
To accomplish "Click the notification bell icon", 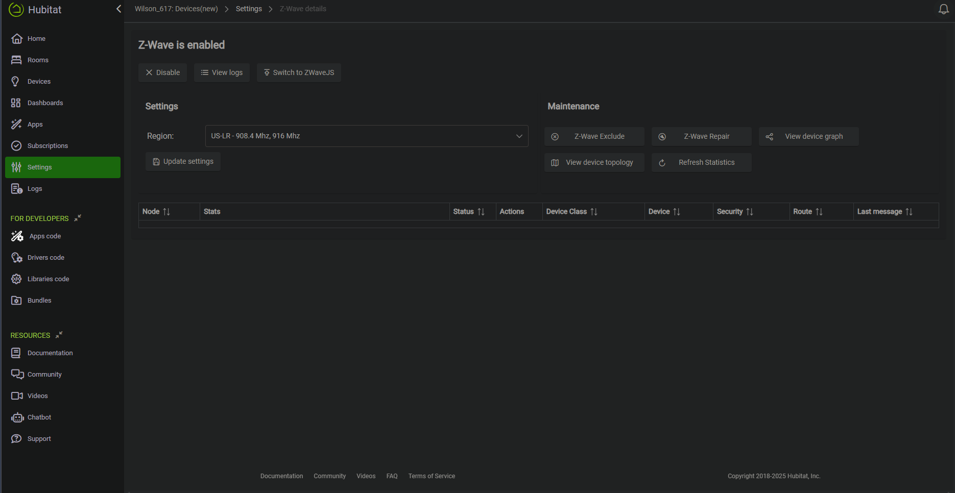I will coord(943,9).
